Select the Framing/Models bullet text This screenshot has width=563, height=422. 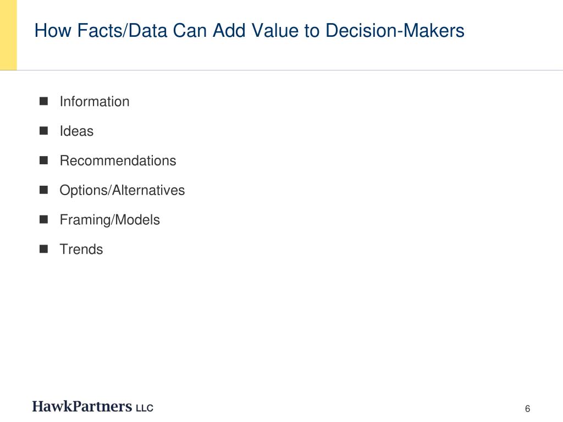(x=109, y=220)
